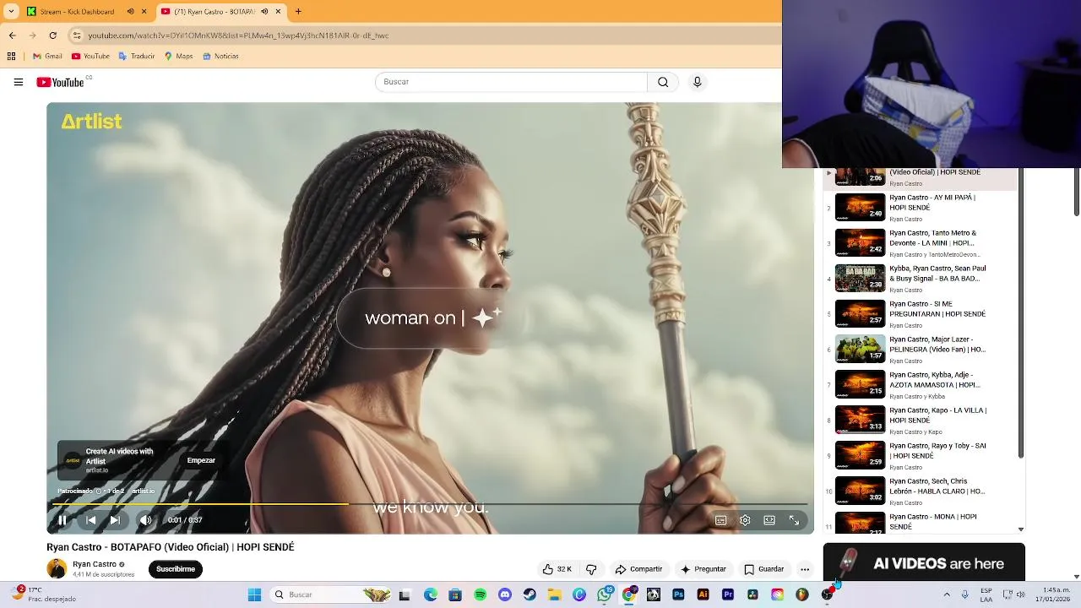Click the site information icon in address bar
Image resolution: width=1081 pixels, height=608 pixels.
click(x=77, y=35)
